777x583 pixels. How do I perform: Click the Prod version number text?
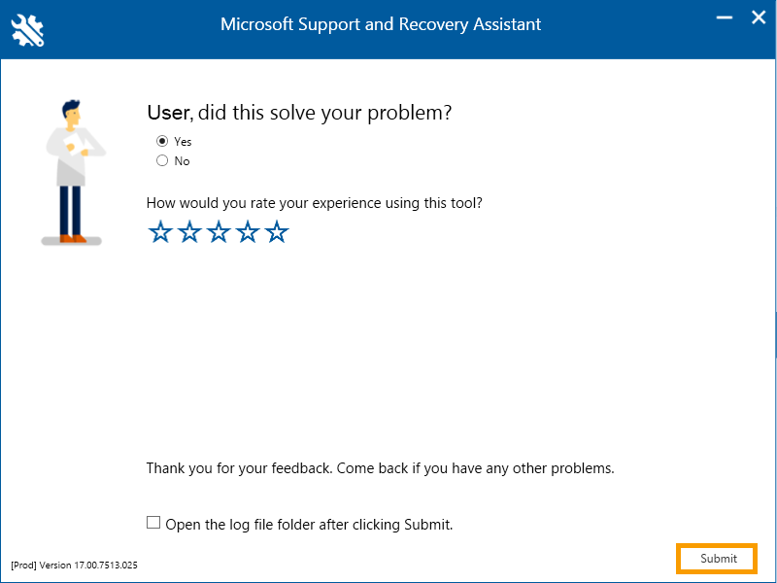[75, 566]
